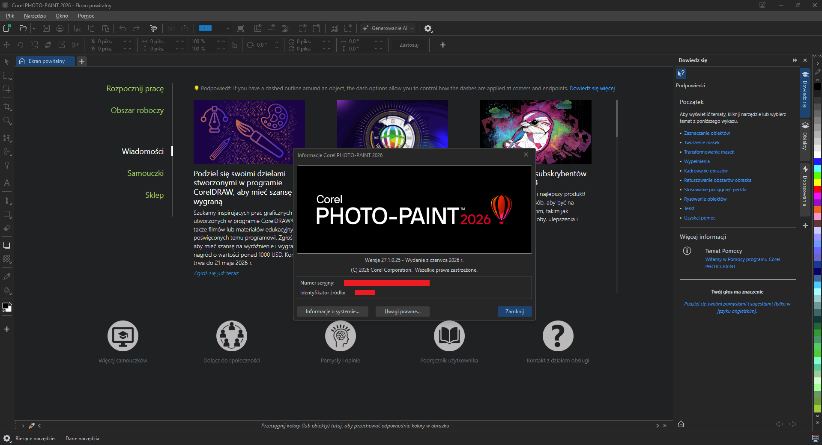Click the down arrow at the color palette bottom
The image size is (822, 445).
click(x=818, y=416)
